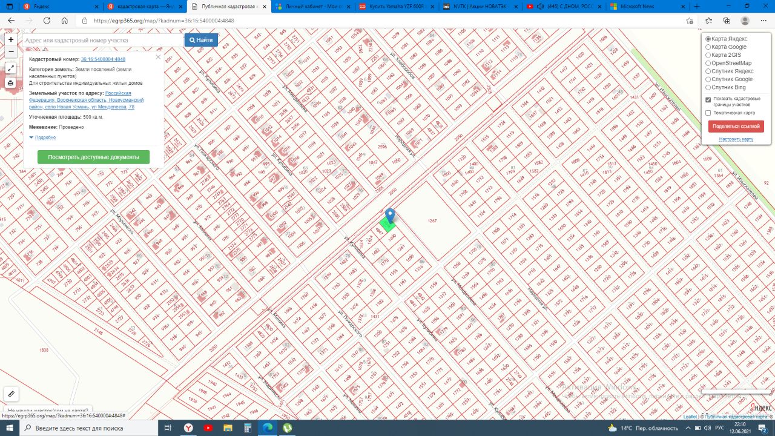The width and height of the screenshot is (775, 436).
Task: Switch to кадастровая карта Яндекс tab
Action: click(x=144, y=6)
